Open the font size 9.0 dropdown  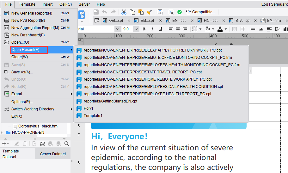(136, 29)
